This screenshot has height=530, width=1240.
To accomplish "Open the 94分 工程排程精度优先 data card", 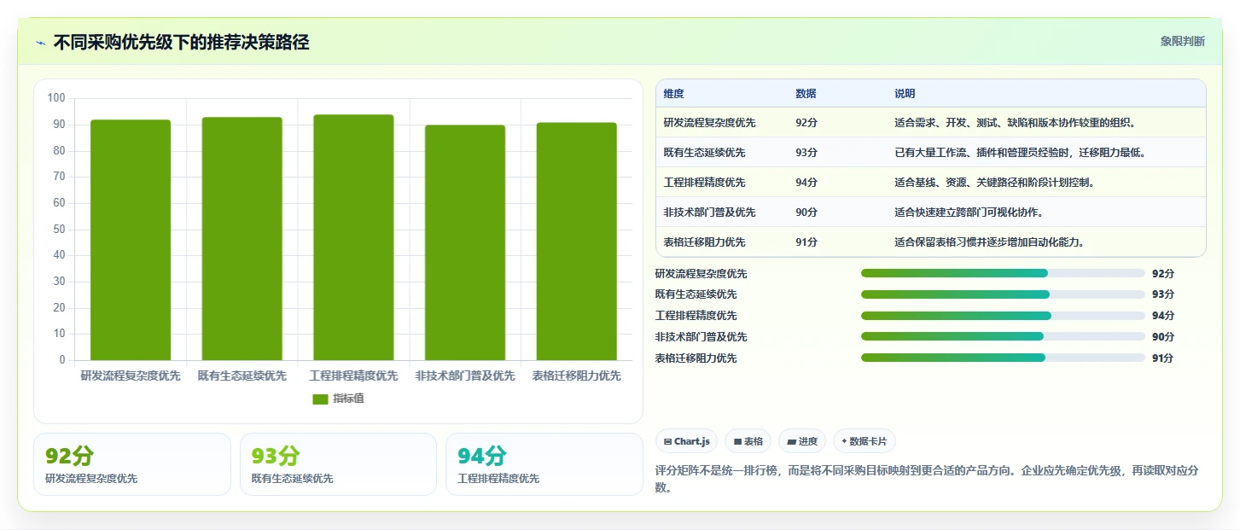I will 544,464.
